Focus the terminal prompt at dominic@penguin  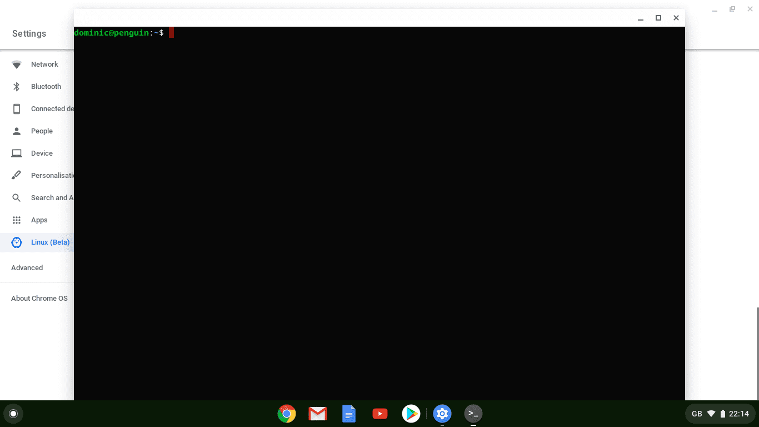(x=122, y=32)
